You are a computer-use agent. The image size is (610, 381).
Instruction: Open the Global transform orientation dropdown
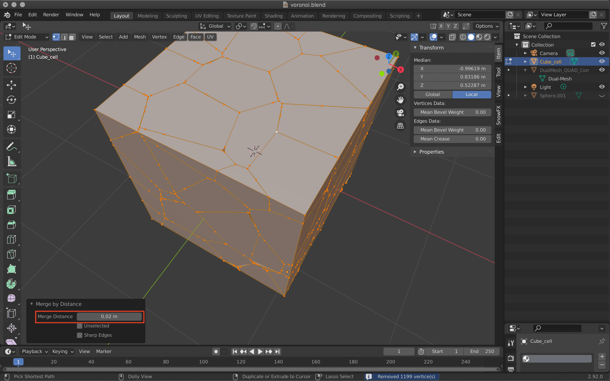click(214, 26)
